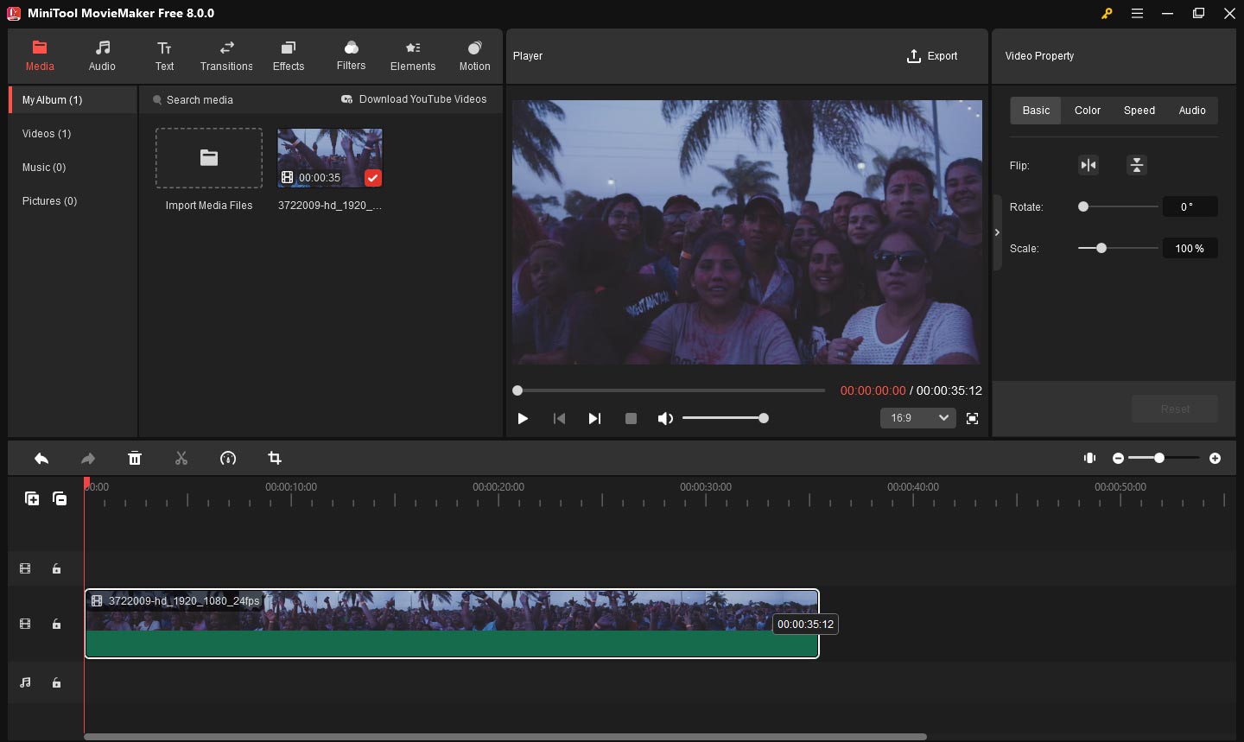This screenshot has width=1244, height=742.
Task: Click the timeline horizontal scrollbar
Action: click(505, 737)
